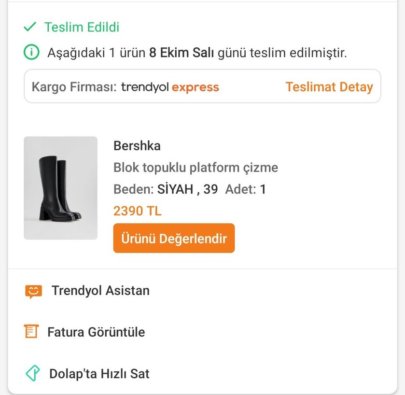Click the 2390 TL price text
Viewport: 405px width, 395px height.
pyautogui.click(x=137, y=211)
